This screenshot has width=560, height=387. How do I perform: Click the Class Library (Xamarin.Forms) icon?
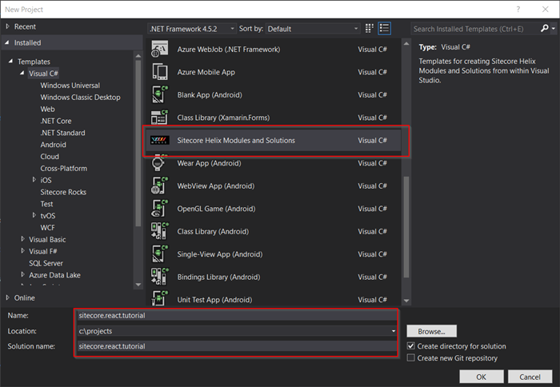tap(159, 118)
